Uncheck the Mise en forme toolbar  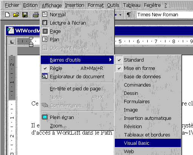(148, 68)
